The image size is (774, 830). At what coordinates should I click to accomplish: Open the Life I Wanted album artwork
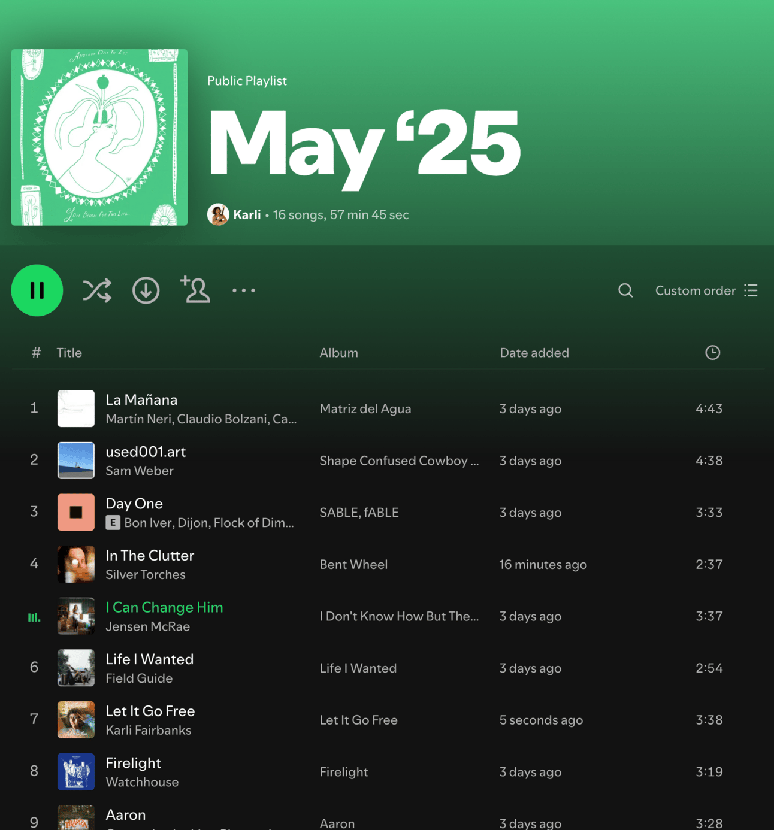76,668
